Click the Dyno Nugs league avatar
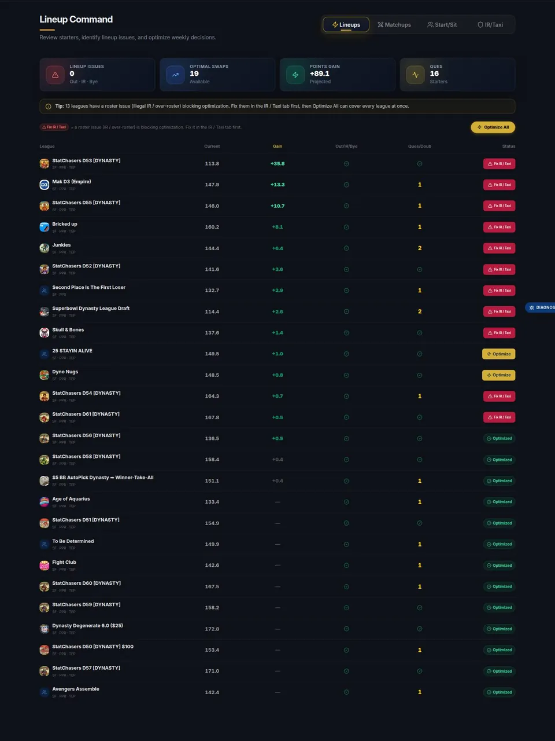This screenshot has width=555, height=741. (x=44, y=375)
